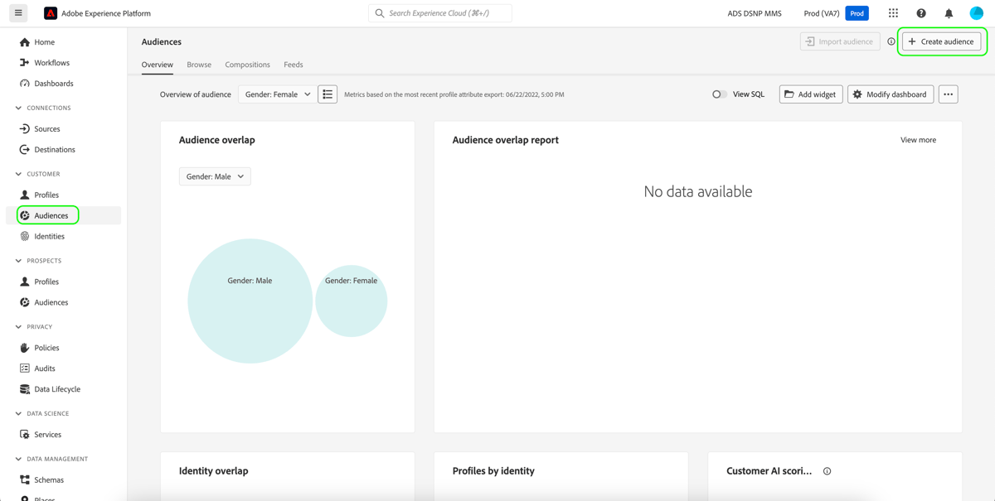Switch to the Browse tab
Image resolution: width=995 pixels, height=501 pixels.
199,64
